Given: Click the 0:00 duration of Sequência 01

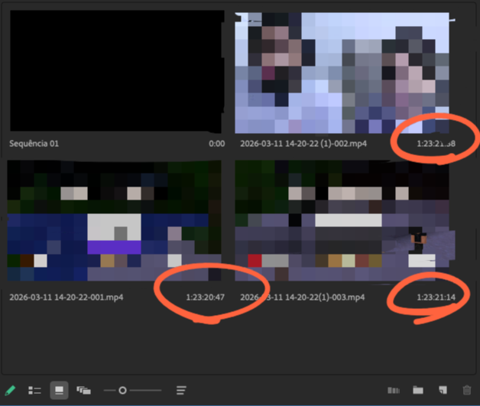Looking at the screenshot, I should click(217, 144).
